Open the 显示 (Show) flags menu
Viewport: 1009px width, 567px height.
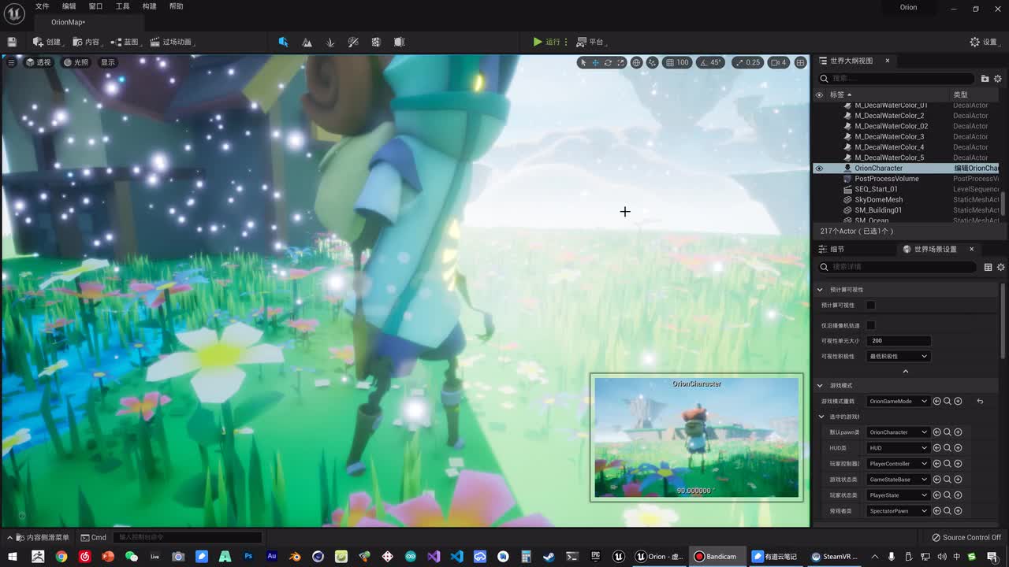coord(107,62)
